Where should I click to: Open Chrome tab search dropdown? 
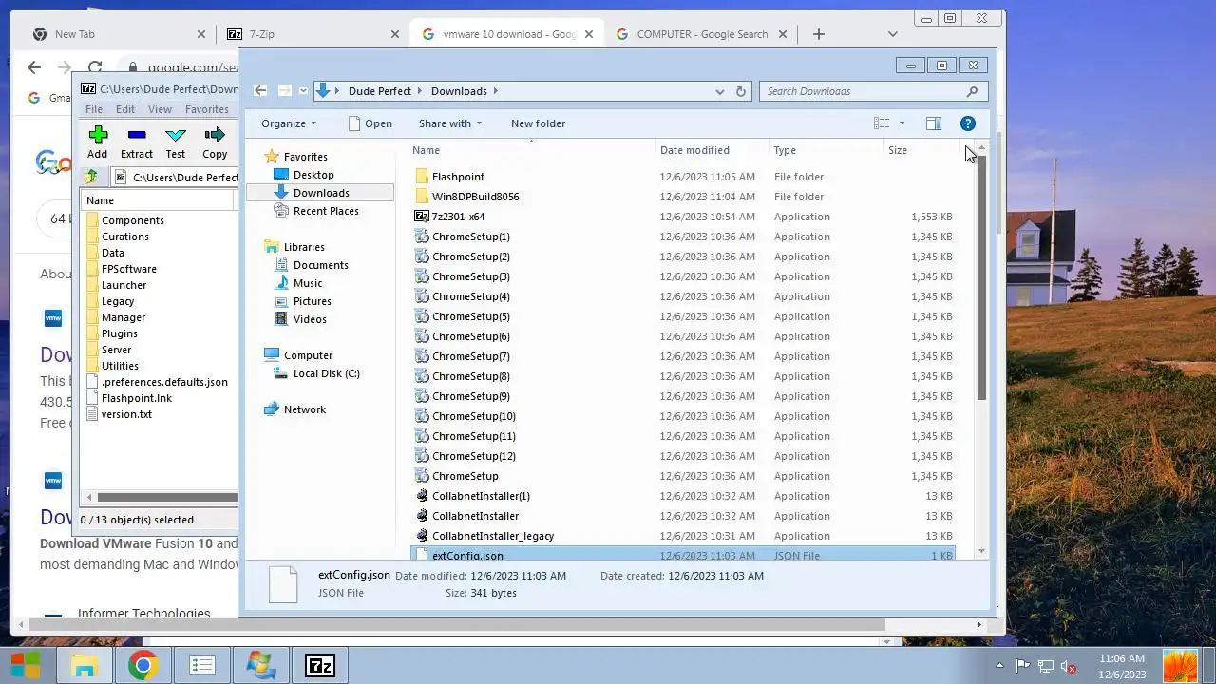click(892, 34)
